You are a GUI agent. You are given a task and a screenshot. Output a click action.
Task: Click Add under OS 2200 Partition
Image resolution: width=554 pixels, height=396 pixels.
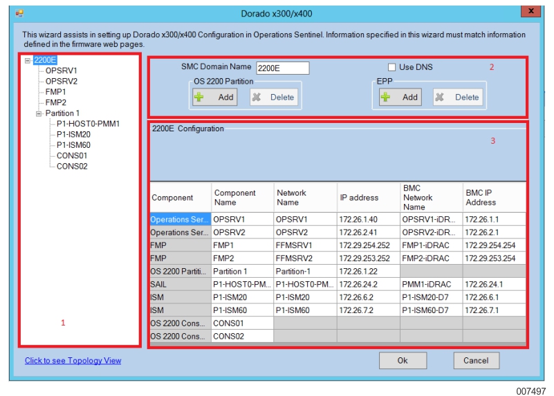pyautogui.click(x=215, y=97)
